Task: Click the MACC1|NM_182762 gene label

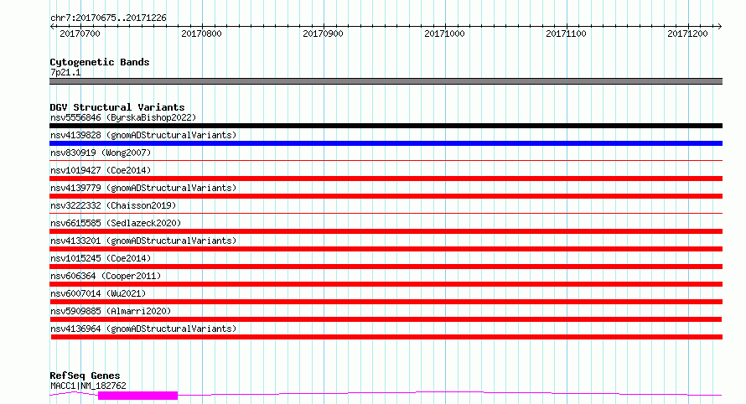Action: (88, 386)
